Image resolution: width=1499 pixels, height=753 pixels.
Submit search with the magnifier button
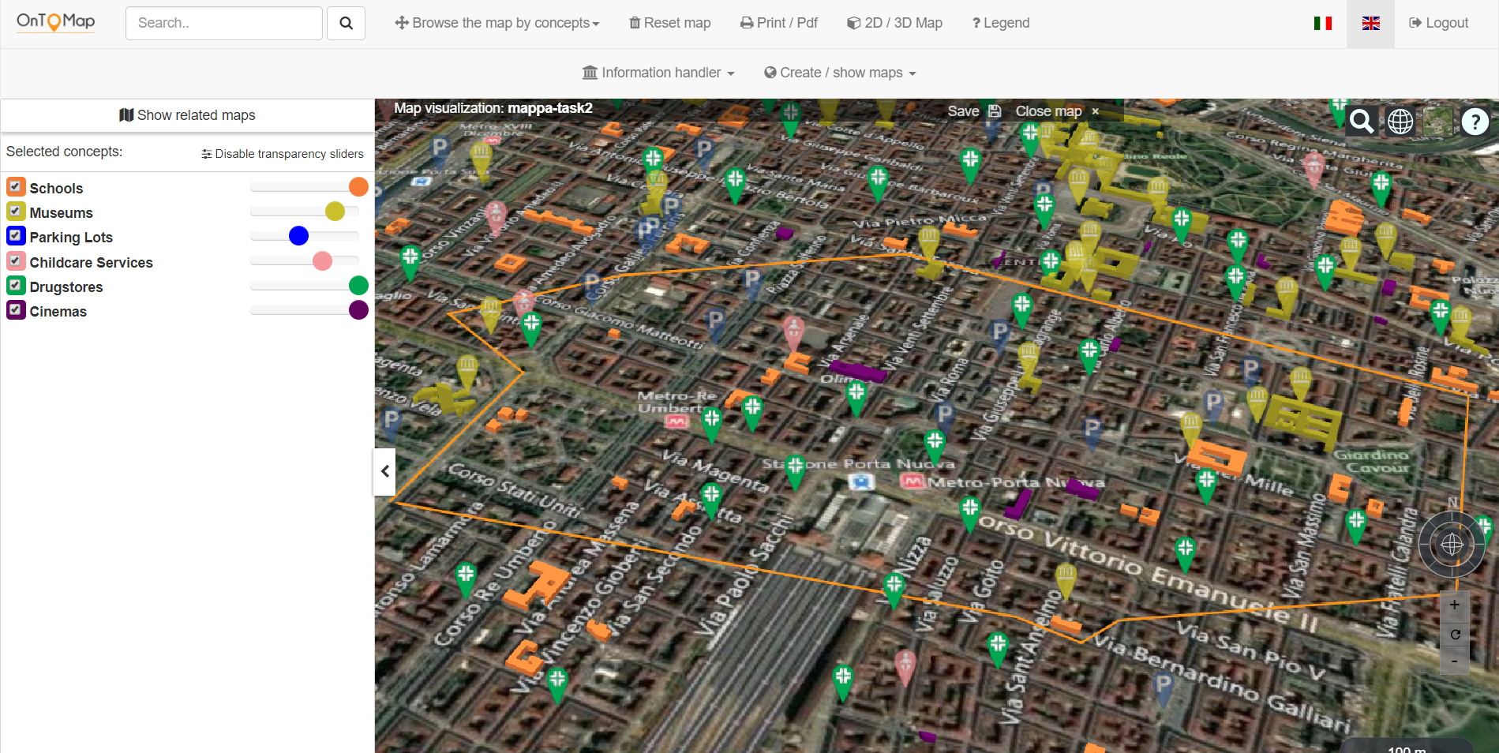click(346, 24)
